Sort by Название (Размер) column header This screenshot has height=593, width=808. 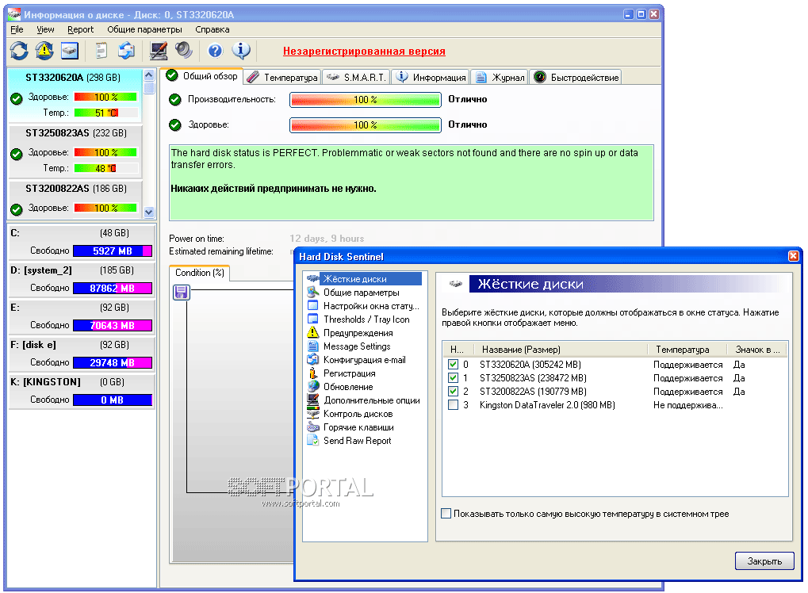click(561, 350)
